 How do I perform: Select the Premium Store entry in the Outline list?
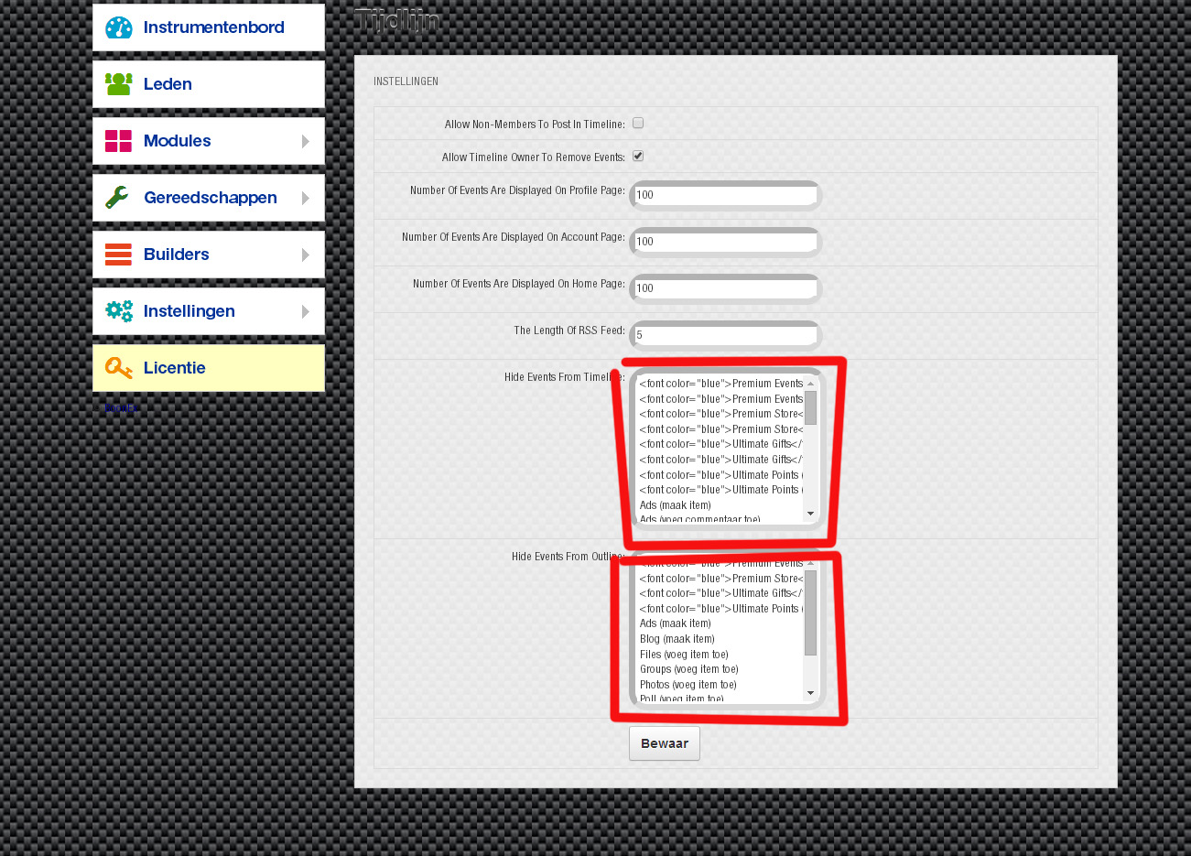(x=720, y=579)
